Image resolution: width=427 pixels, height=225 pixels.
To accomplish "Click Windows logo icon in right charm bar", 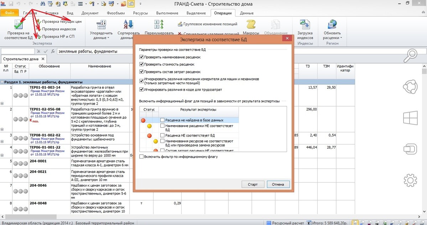I will click(x=410, y=118).
